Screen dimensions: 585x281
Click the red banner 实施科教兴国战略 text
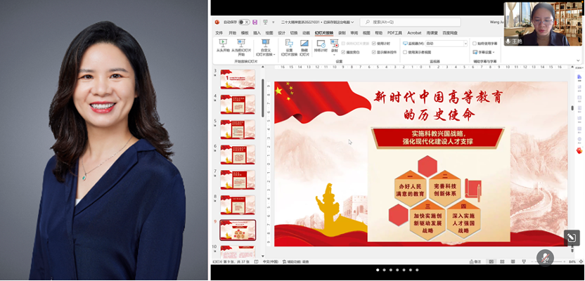(439, 138)
